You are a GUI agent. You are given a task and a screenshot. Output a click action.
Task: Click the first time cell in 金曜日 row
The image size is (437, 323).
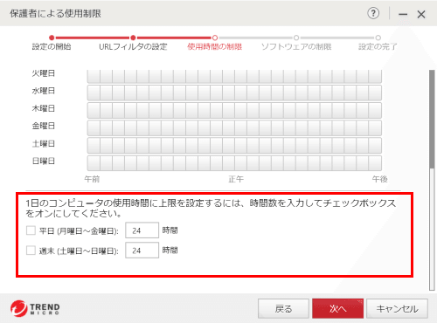click(94, 128)
